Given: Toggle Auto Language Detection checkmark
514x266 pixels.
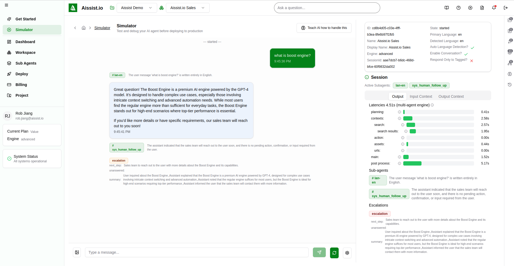Looking at the screenshot, I should 472,47.
